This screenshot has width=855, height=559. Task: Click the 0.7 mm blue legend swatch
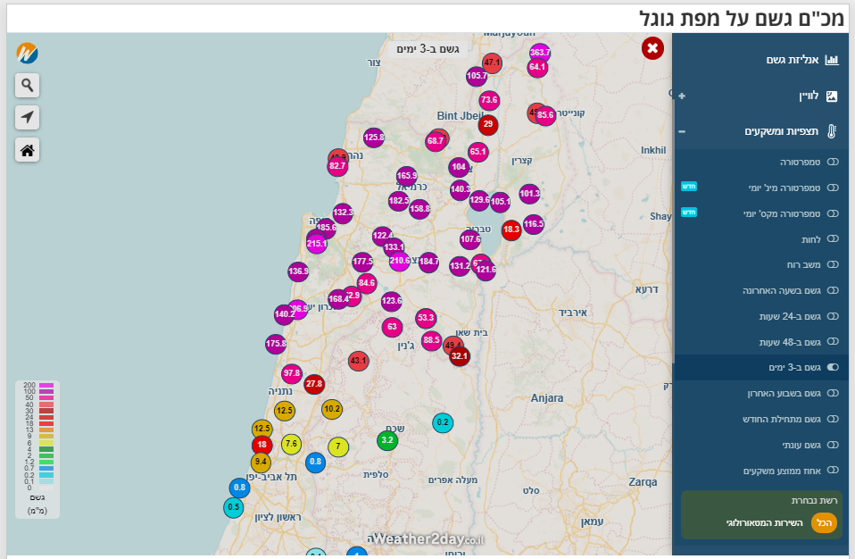(x=46, y=469)
